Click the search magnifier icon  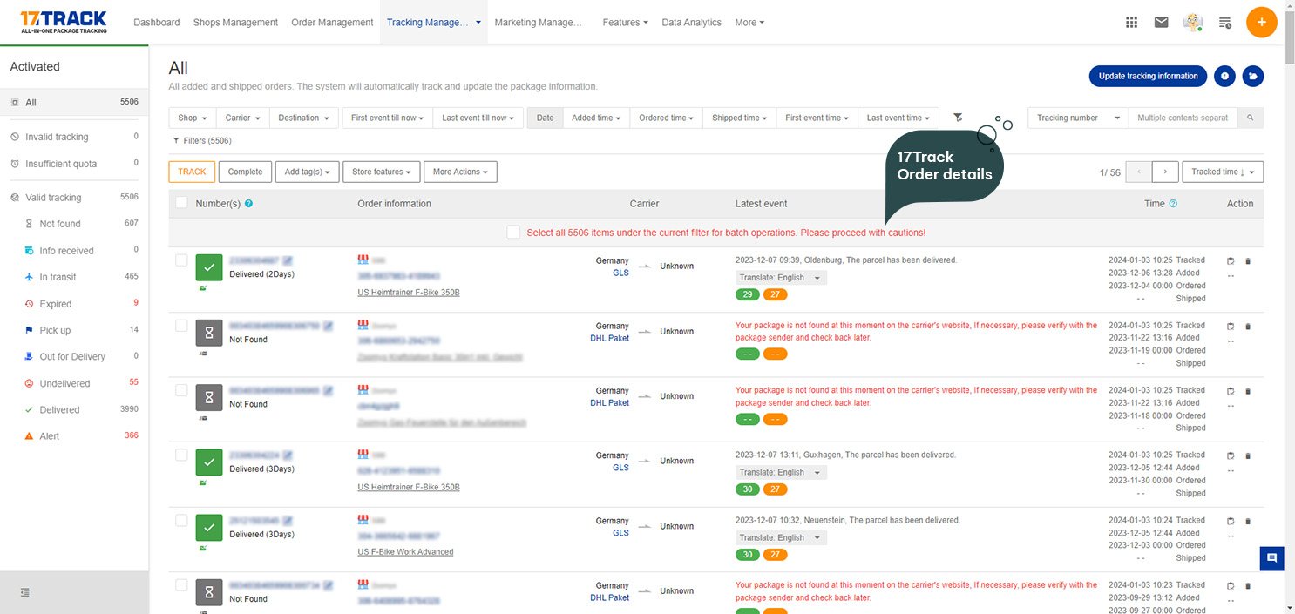pos(1250,118)
